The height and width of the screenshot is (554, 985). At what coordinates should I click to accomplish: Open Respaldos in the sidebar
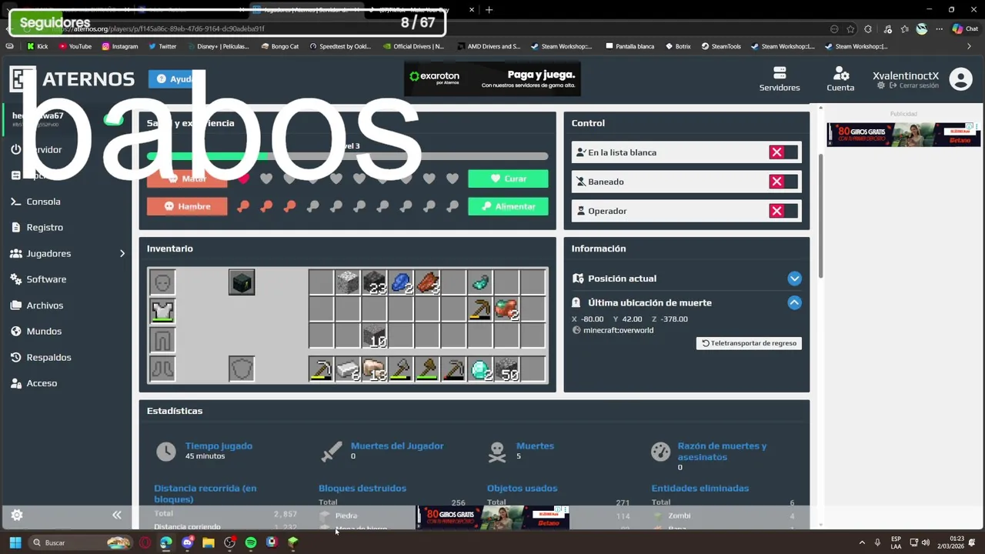point(48,358)
